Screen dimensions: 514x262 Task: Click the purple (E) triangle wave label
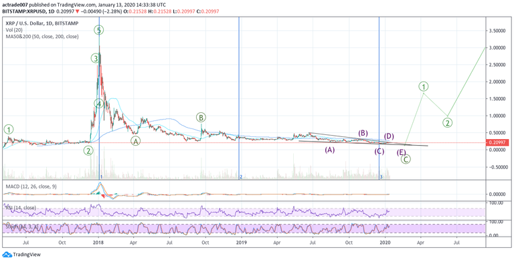(x=402, y=152)
